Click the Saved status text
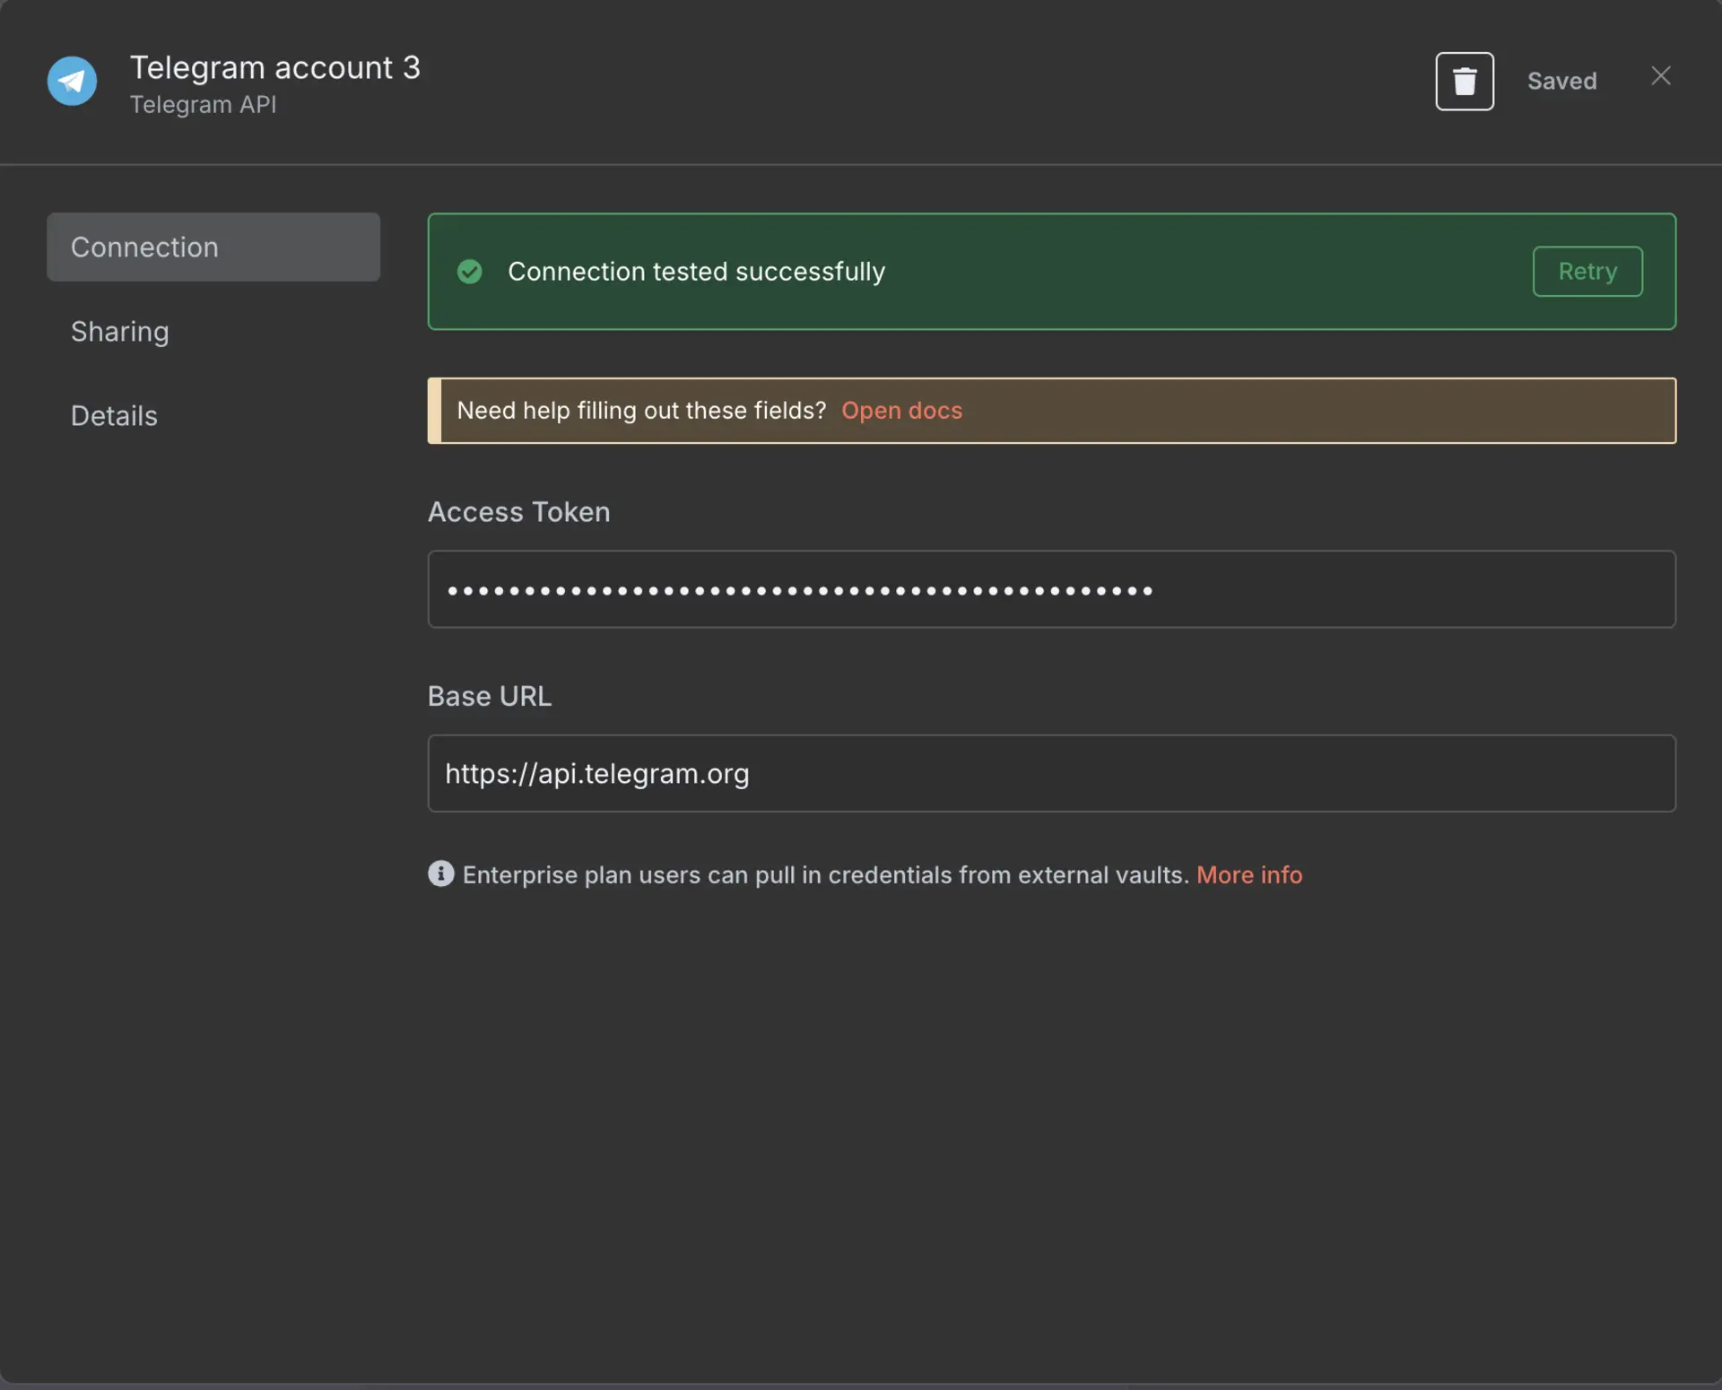Image resolution: width=1722 pixels, height=1390 pixels. pos(1561,82)
